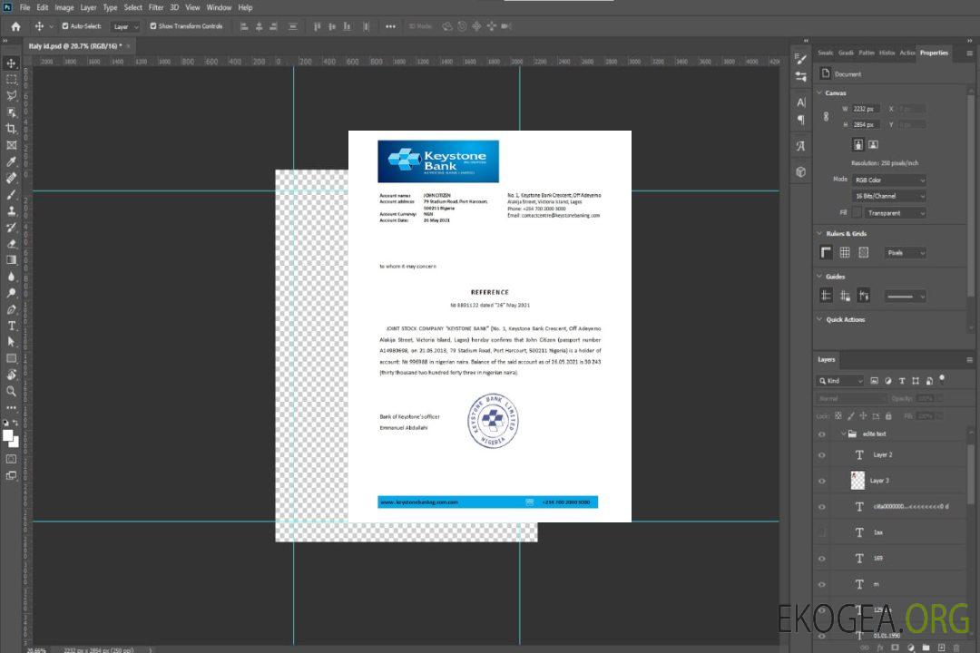The width and height of the screenshot is (980, 653).
Task: Show the hidden 'Ijaa' text layer
Action: coord(822,532)
